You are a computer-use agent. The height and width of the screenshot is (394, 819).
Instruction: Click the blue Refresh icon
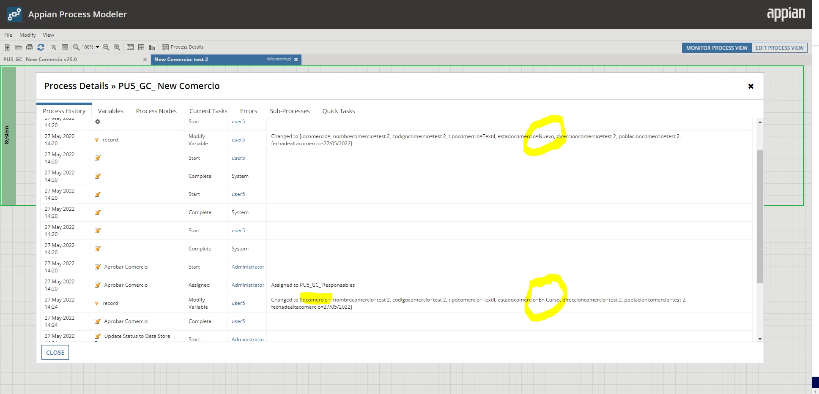(x=41, y=47)
